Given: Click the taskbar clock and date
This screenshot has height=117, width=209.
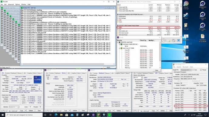Looking at the screenshot, I should coord(199,115).
